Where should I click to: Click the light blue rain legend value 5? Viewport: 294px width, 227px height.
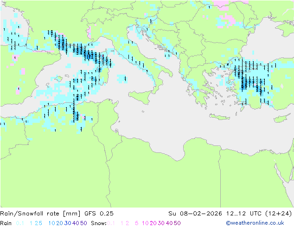coord(40,223)
